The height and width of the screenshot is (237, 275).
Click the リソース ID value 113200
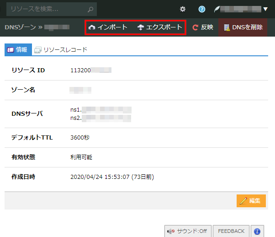pos(90,70)
